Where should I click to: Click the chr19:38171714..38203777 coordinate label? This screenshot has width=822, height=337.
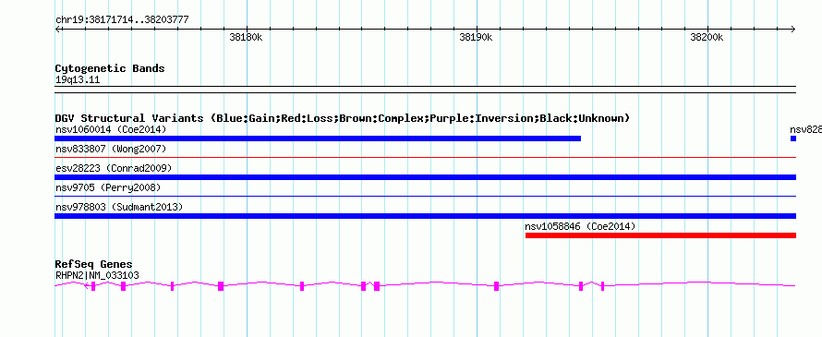pyautogui.click(x=122, y=20)
